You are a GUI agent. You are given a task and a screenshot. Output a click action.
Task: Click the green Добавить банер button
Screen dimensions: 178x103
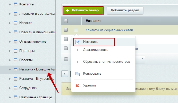pos(83,11)
